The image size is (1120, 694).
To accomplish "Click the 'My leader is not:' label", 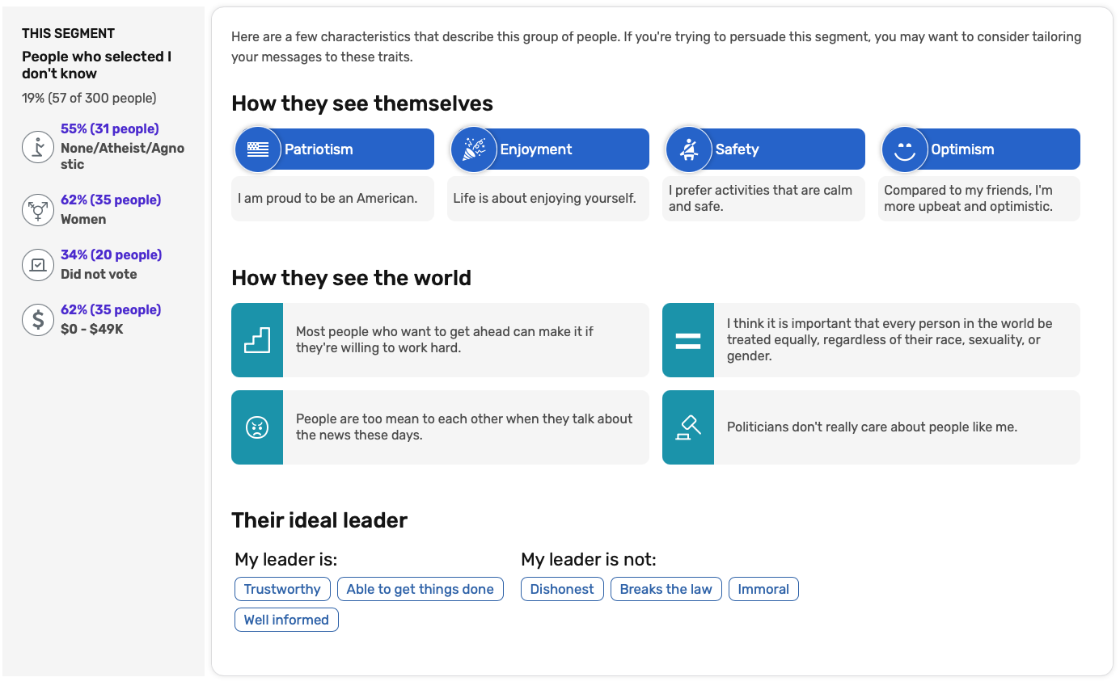I will coord(589,559).
